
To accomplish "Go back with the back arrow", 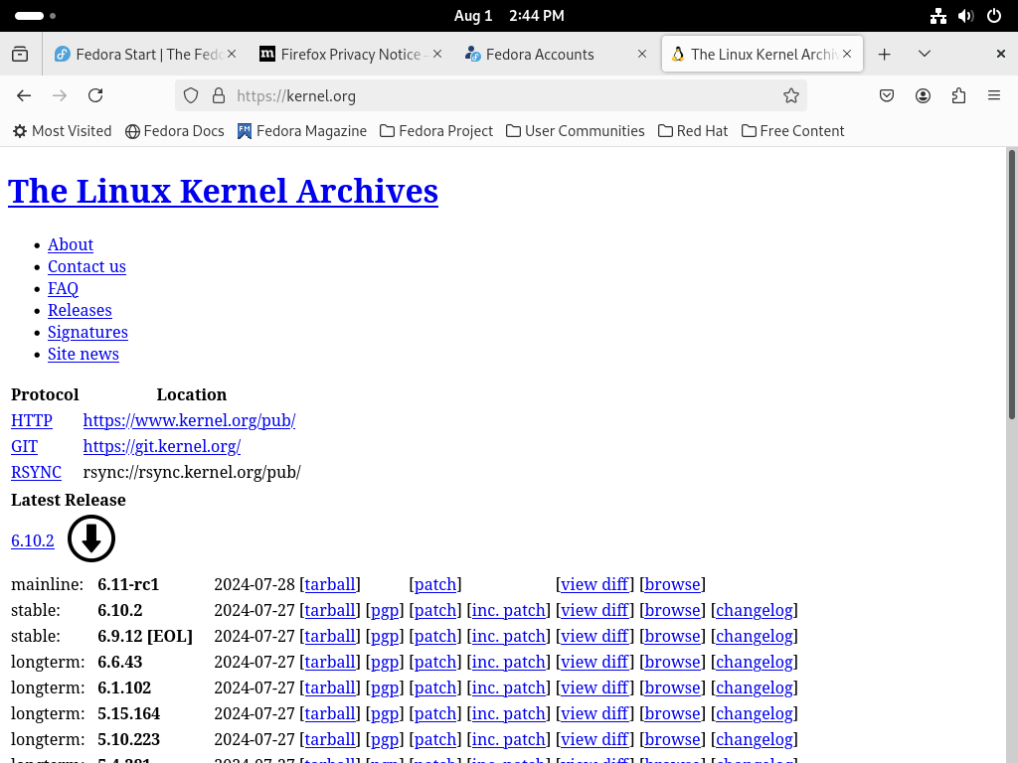I will pos(24,96).
